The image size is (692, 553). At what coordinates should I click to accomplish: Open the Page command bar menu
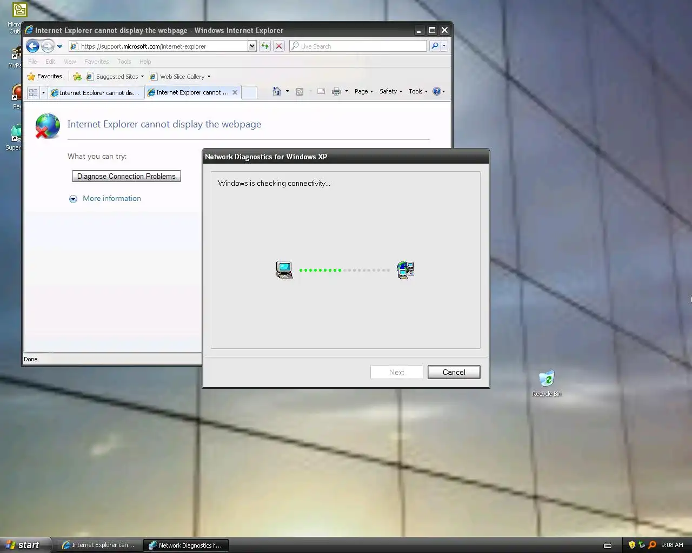[x=364, y=91]
